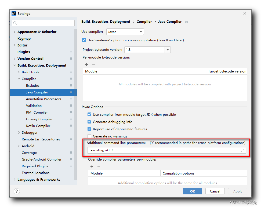Open the help question mark button
Image resolution: width=261 pixels, height=207 pixels.
tap(17, 191)
